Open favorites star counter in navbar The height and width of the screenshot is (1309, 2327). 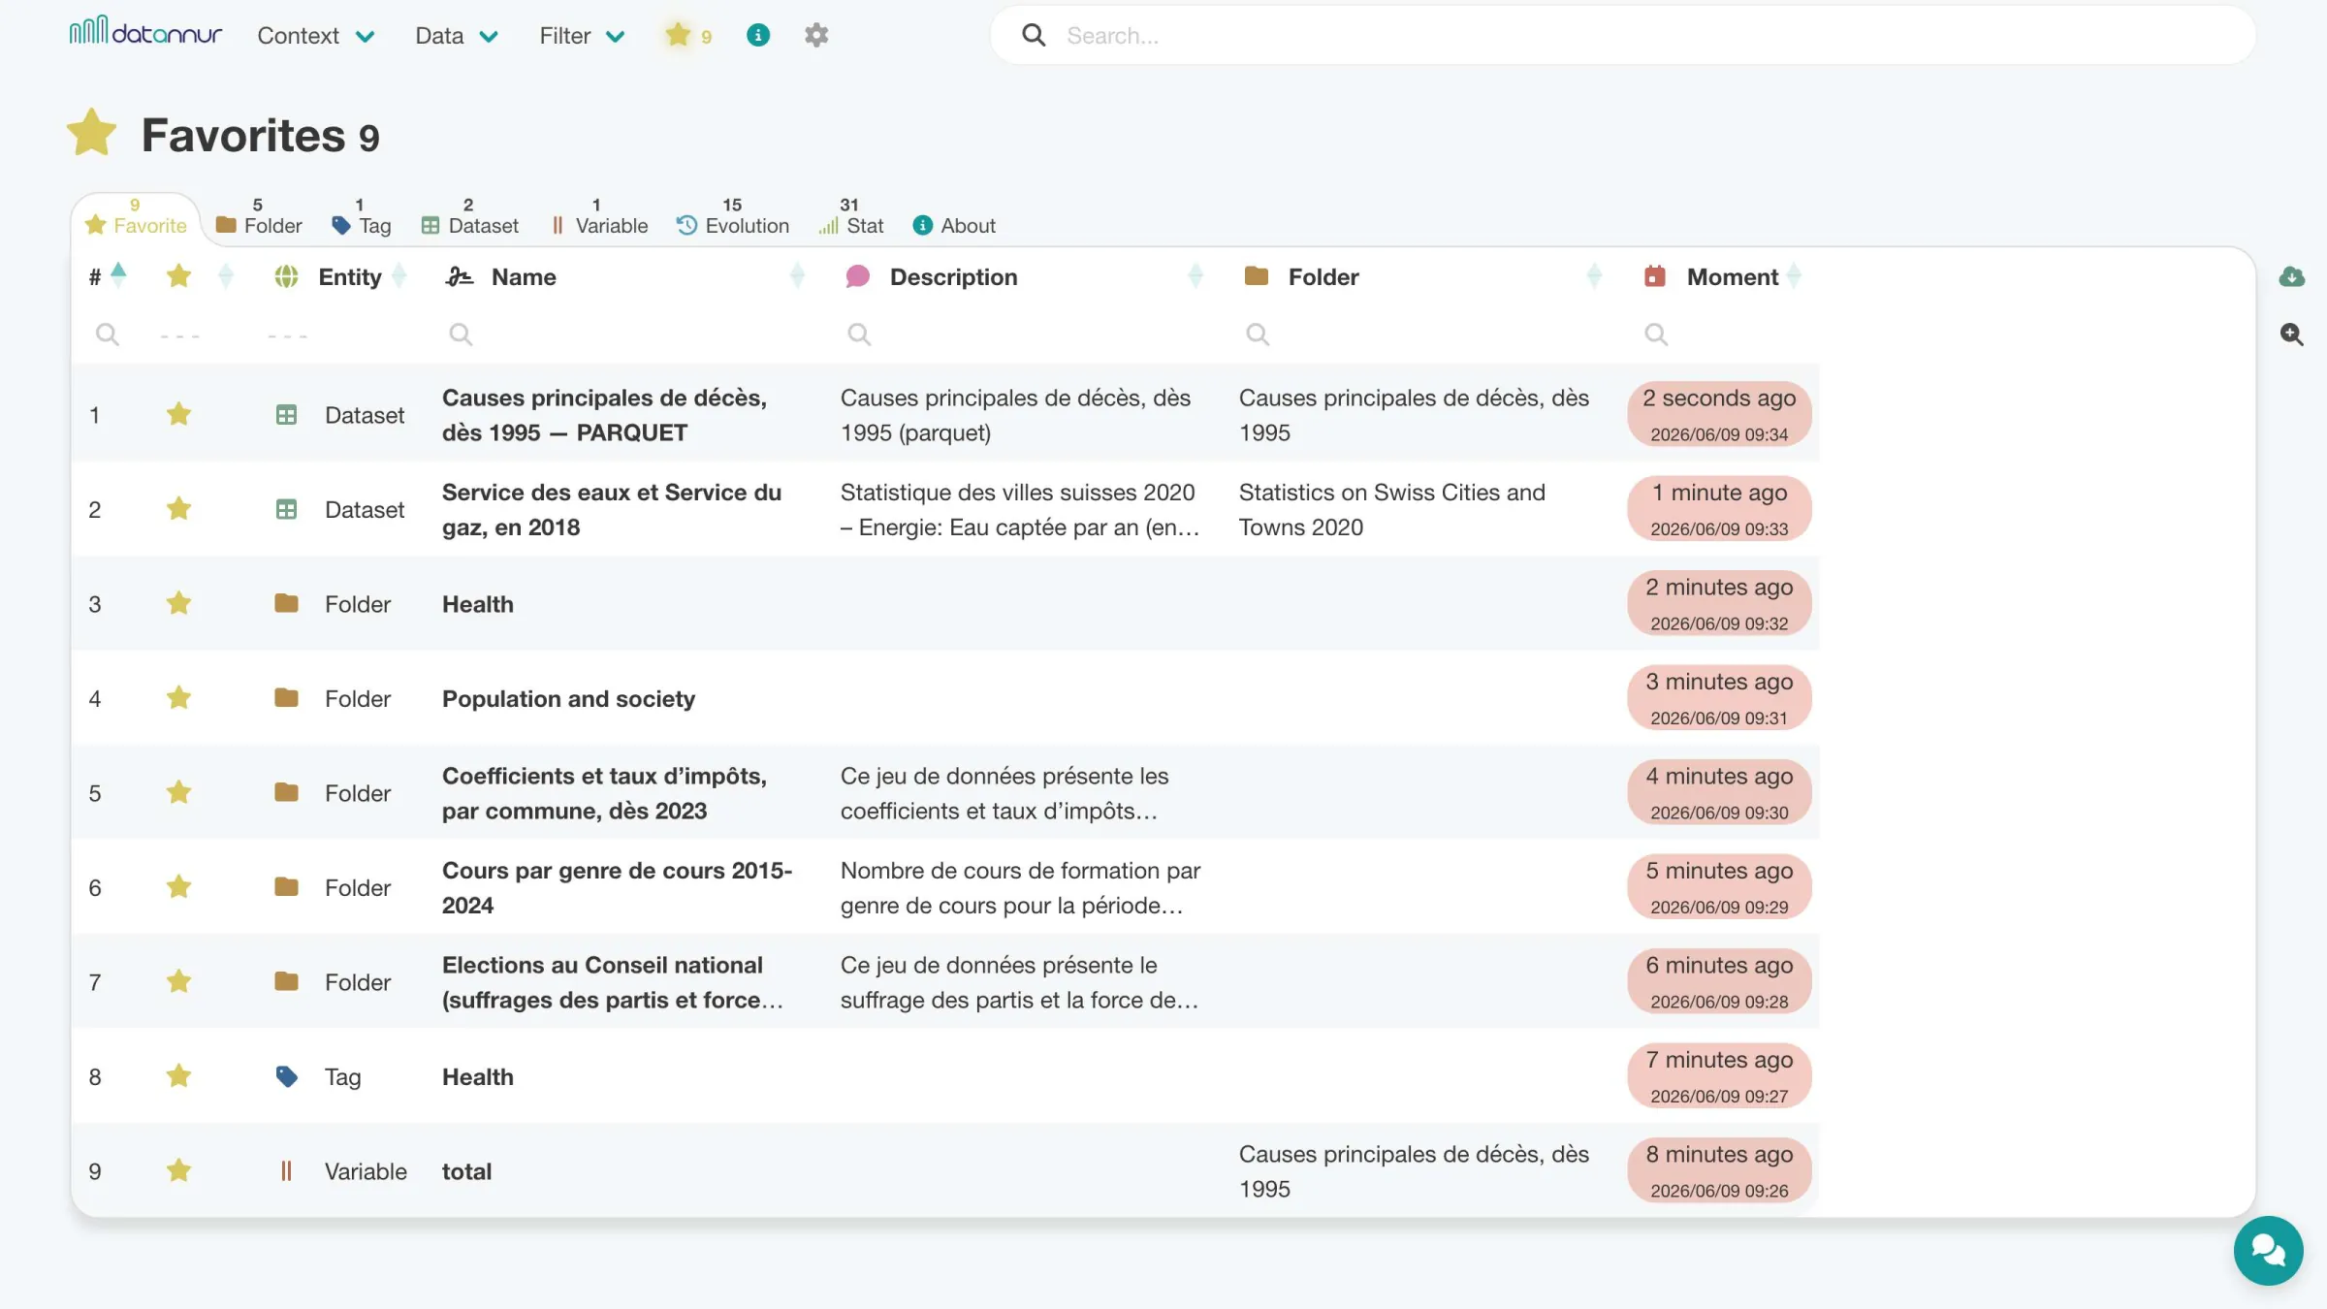coord(688,36)
